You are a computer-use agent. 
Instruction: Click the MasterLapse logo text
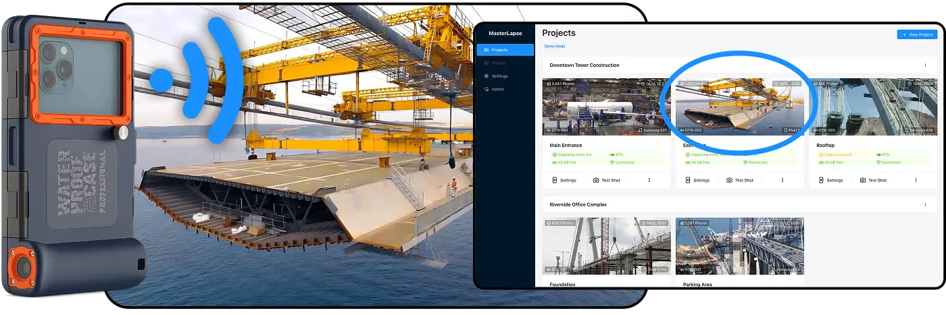[x=505, y=33]
